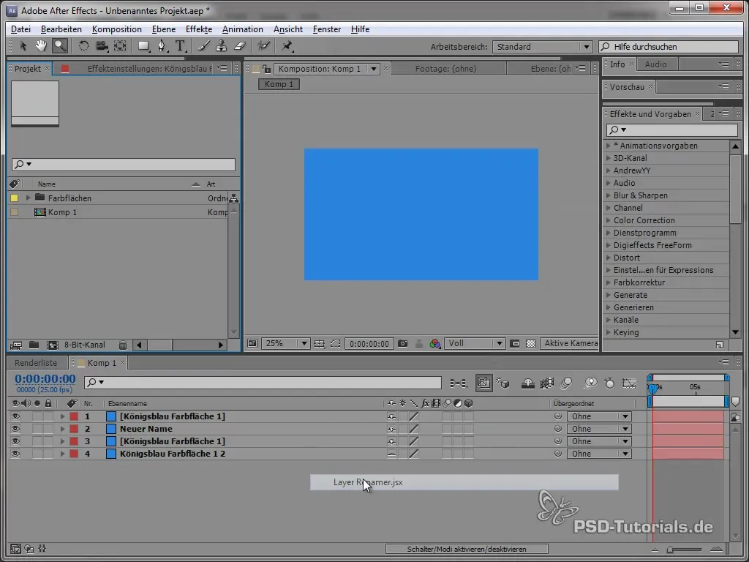Screen dimensions: 749x562
Task: Open the grid and guides options icon in viewer
Action: tap(320, 344)
